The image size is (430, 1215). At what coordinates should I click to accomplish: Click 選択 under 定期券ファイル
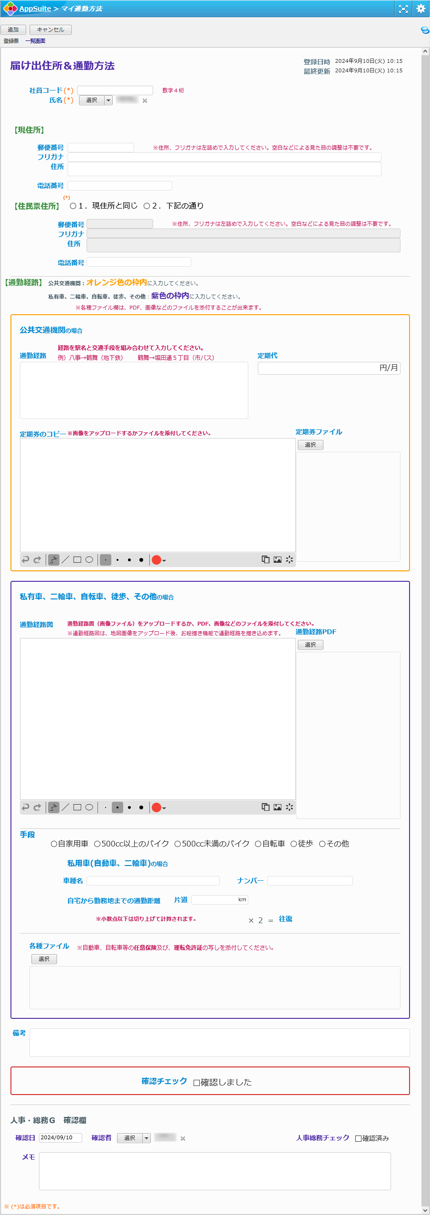[x=311, y=445]
